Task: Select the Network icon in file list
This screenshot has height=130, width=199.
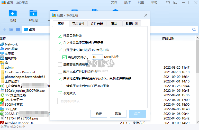Action: pyautogui.click(x=2, y=44)
